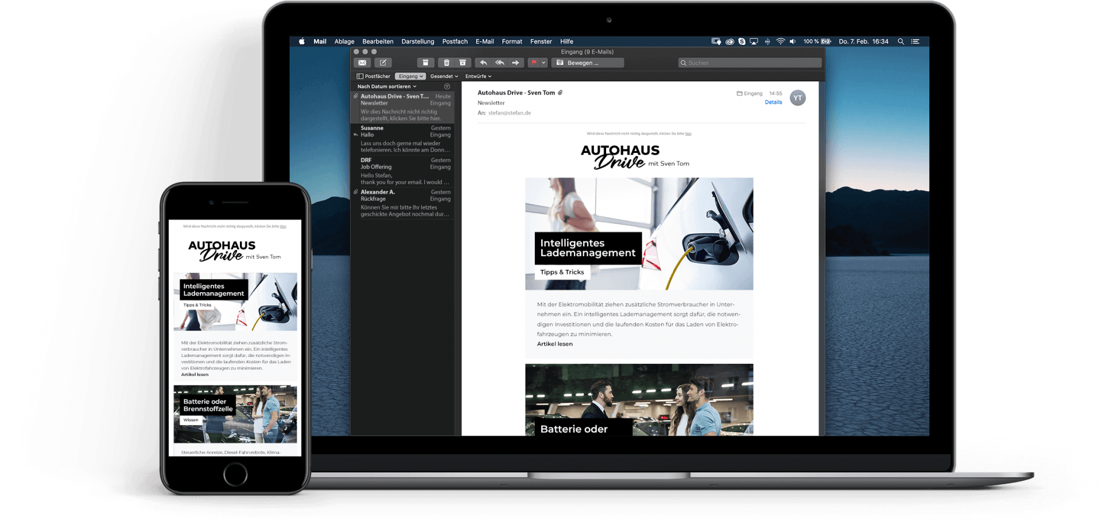
Task: Click the stefan@stefan.de recipient address
Action: click(x=510, y=113)
